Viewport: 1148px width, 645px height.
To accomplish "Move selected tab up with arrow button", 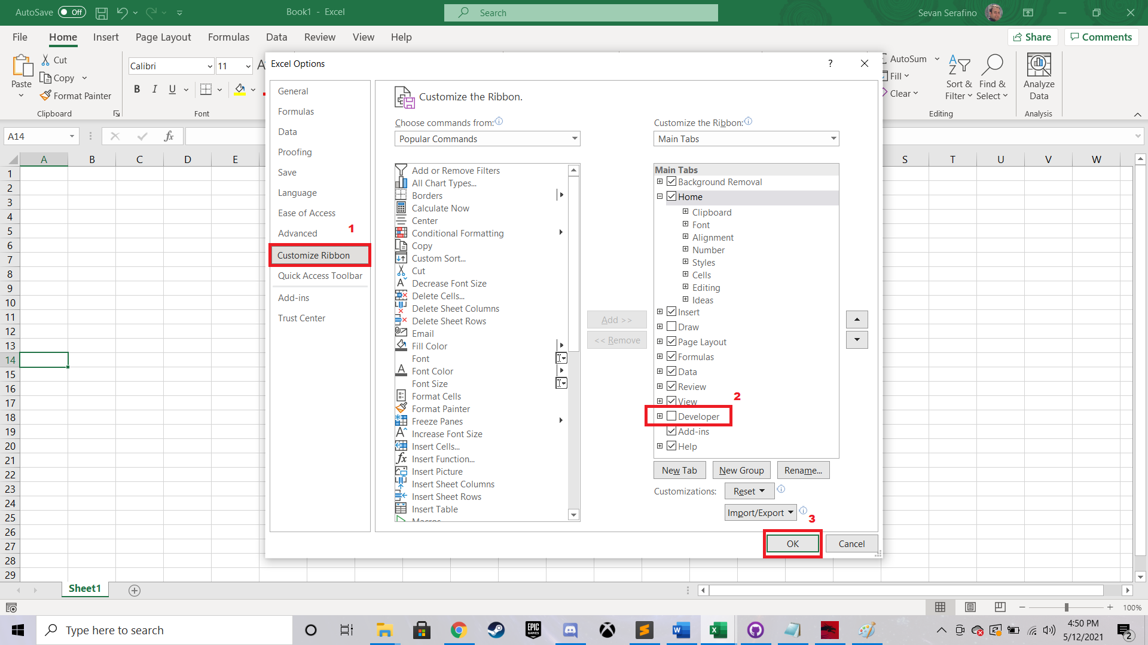I will [x=857, y=320].
